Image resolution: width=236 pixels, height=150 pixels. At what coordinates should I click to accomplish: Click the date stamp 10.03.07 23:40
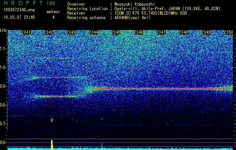point(19,17)
